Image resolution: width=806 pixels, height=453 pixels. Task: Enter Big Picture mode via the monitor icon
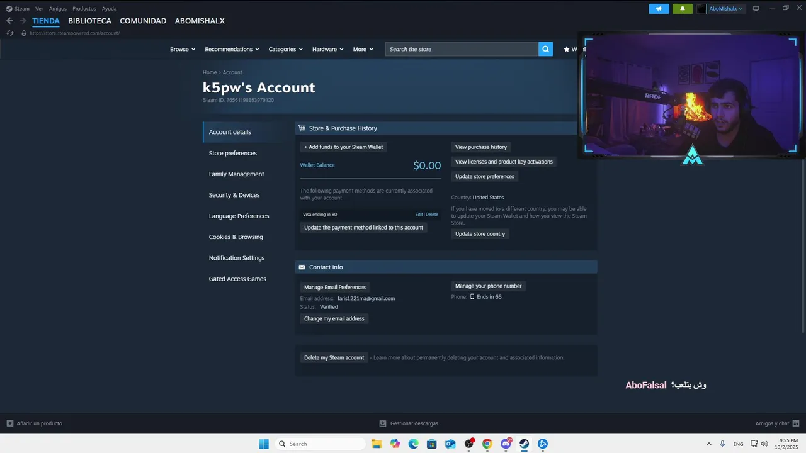tap(756, 9)
